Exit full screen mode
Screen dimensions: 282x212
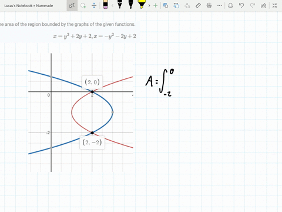point(275,5)
